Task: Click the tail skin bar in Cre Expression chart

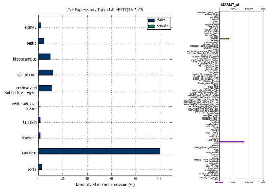Action: [x=39, y=120]
